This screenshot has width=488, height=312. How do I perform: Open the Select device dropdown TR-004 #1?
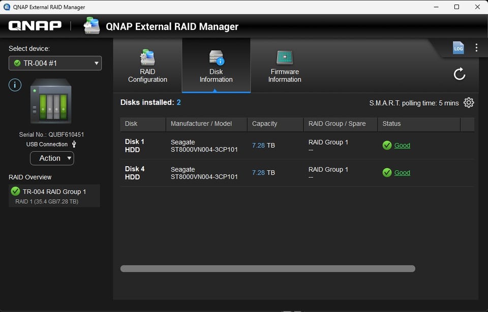click(55, 63)
